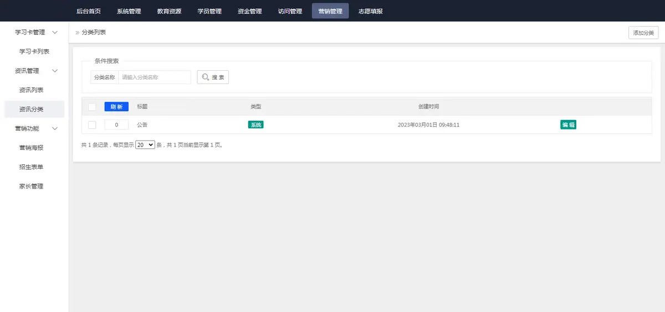Check the 公告 row checkbox
Screen dimensions: 665x312
[x=92, y=125]
